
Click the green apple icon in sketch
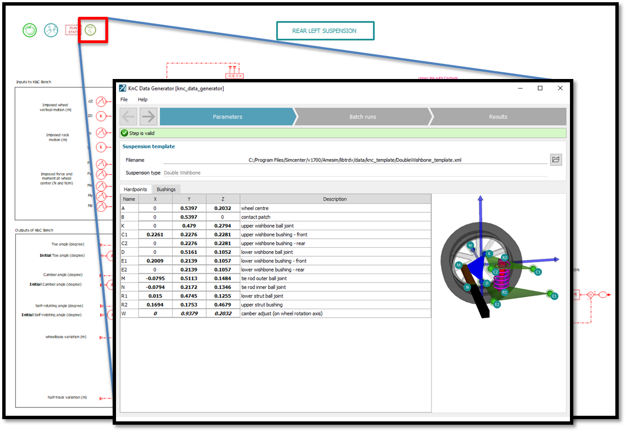tap(30, 30)
